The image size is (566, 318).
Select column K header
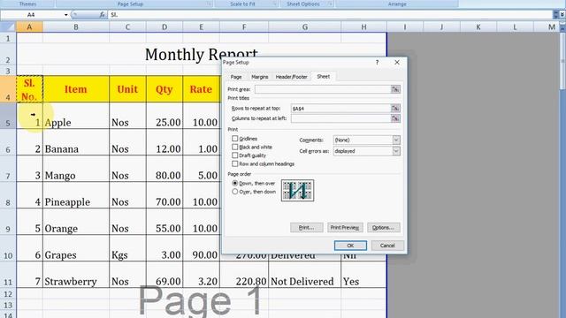point(478,27)
